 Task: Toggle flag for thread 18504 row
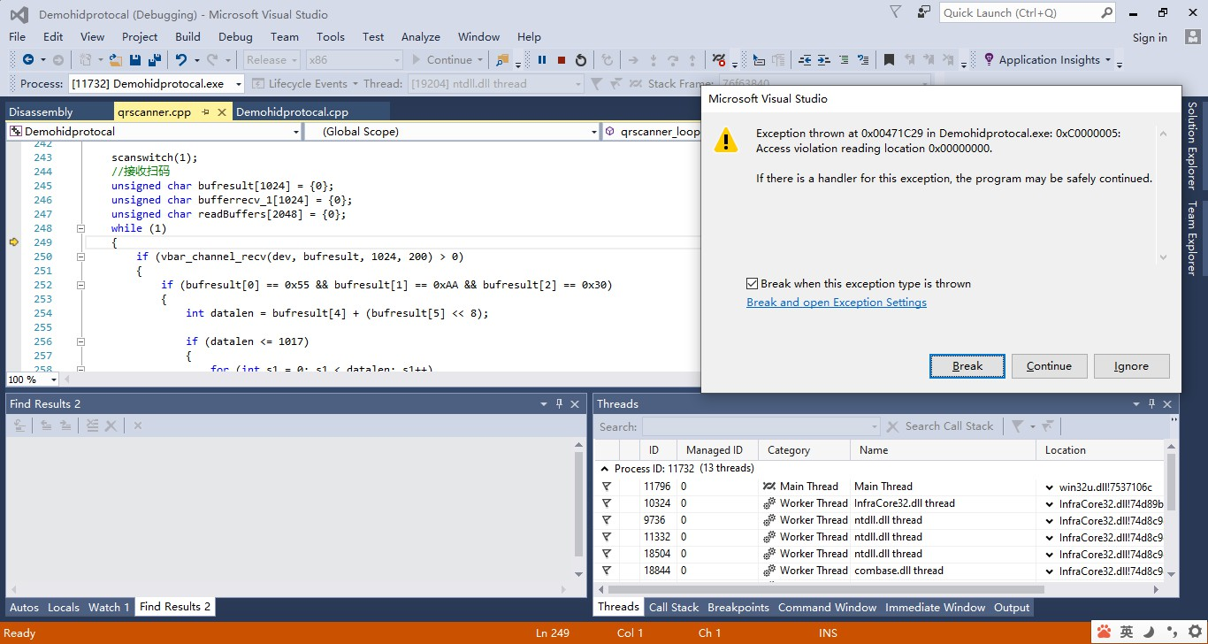pos(607,554)
